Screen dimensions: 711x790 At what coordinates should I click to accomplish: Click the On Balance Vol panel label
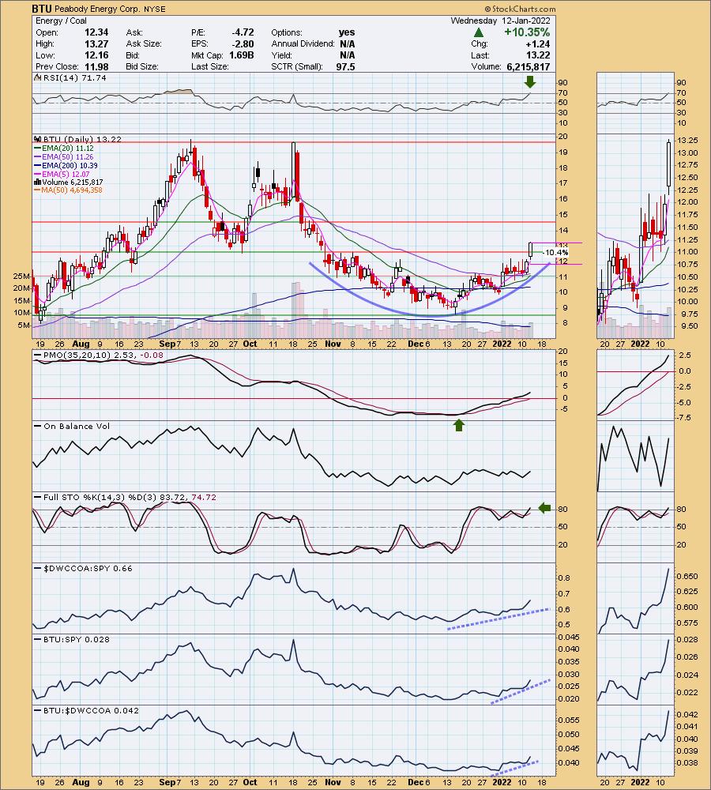click(x=72, y=427)
